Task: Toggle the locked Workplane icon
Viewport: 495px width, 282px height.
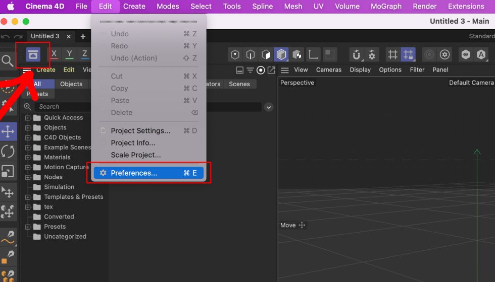Action: [x=408, y=55]
